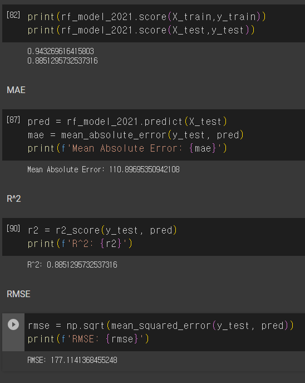Click the mean_absolute_error code line
This screenshot has width=305, height=383.
(136, 135)
